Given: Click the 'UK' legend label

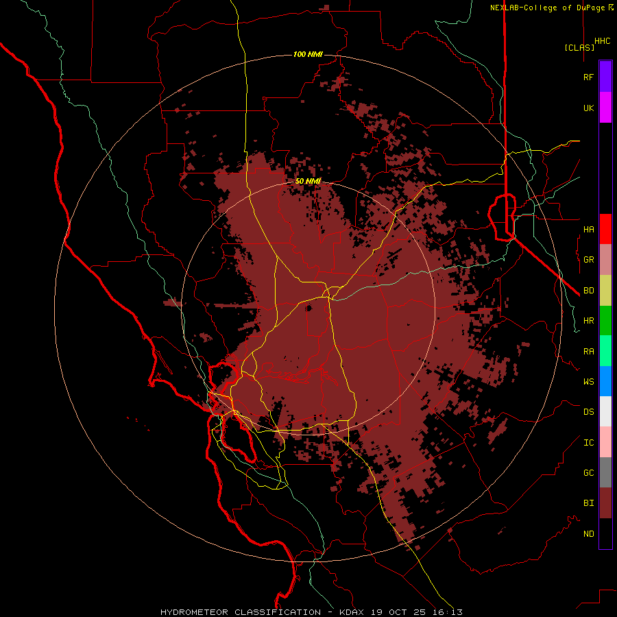Looking at the screenshot, I should [x=588, y=108].
